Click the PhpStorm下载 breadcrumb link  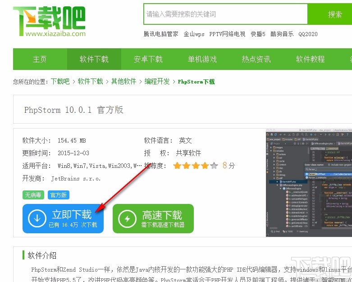coord(196,82)
